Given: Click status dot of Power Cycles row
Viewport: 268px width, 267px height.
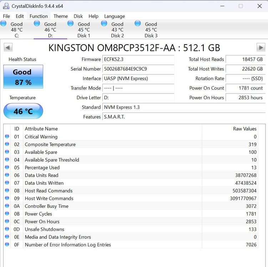Looking at the screenshot, I should click(x=7, y=214).
